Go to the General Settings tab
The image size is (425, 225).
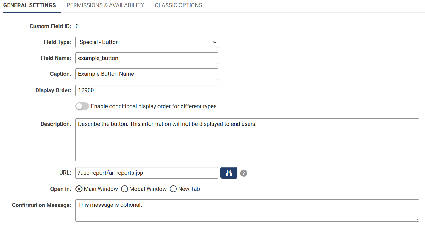[29, 5]
